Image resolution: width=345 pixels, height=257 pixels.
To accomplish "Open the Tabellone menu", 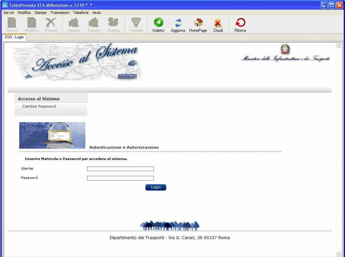I will (x=81, y=12).
